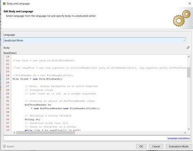Image resolution: width=193 pixels, height=151 pixels.
Task: Click line 22 commented 'var readFile' statement
Action: 100,68
